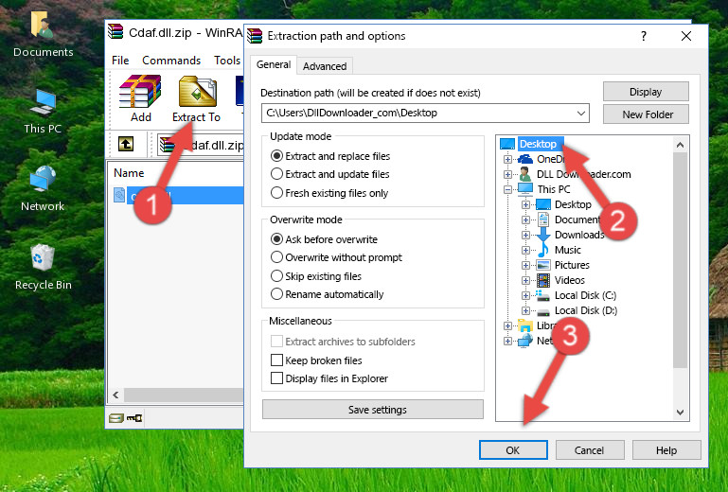Click the This PC computer icon in tree

click(525, 189)
